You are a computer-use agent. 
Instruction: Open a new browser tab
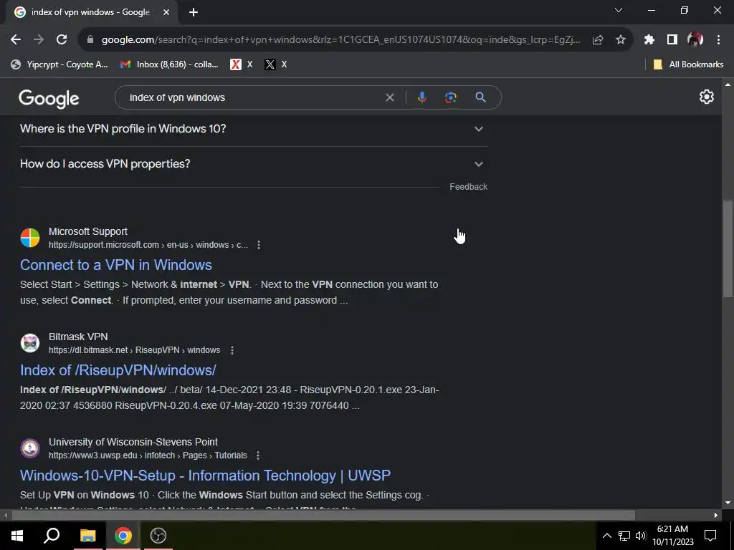coord(194,13)
